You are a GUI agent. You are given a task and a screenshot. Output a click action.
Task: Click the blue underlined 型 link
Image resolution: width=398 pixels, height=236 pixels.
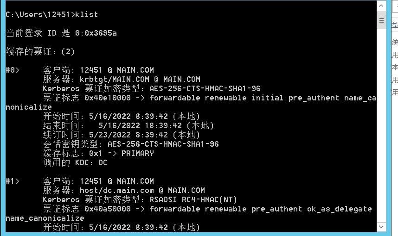click(x=395, y=25)
